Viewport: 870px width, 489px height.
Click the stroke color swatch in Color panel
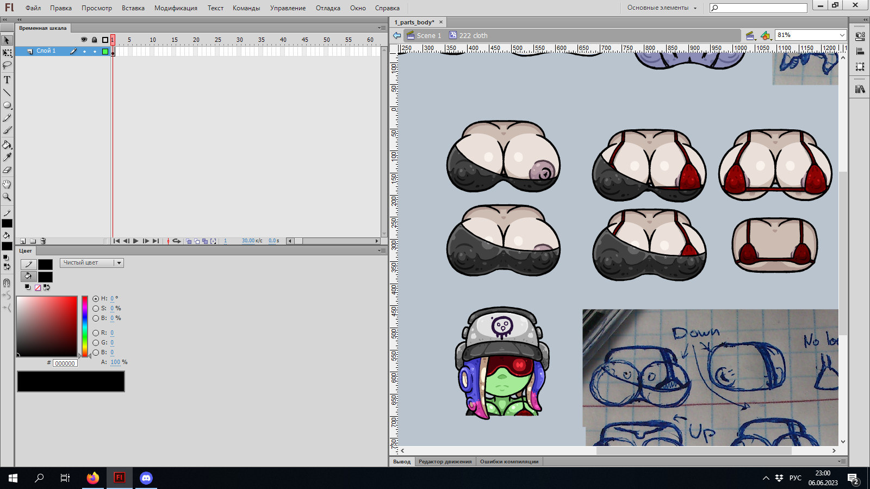pos(45,265)
